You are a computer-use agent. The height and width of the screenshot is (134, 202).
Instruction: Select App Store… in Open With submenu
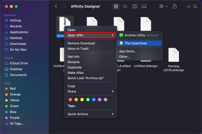point(139,51)
